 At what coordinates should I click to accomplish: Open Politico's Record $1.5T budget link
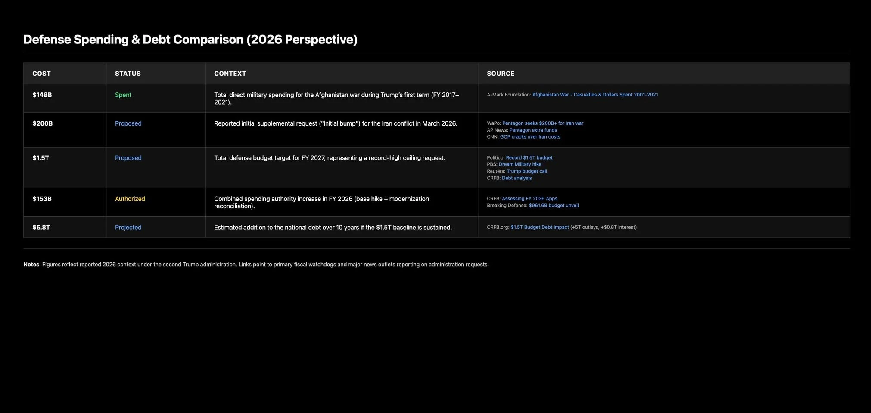(x=529, y=158)
